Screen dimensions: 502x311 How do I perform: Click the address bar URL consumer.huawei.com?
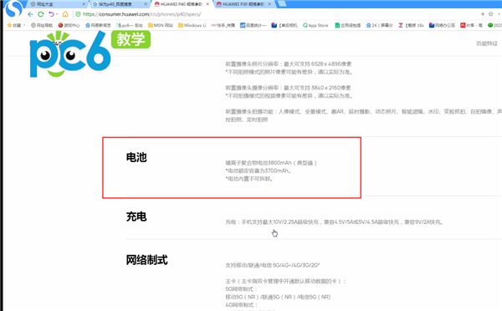[142, 14]
